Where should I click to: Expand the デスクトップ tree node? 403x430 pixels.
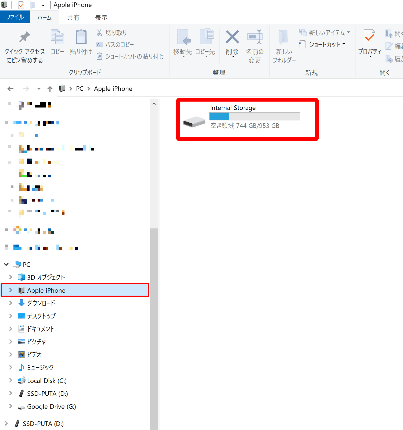point(10,316)
